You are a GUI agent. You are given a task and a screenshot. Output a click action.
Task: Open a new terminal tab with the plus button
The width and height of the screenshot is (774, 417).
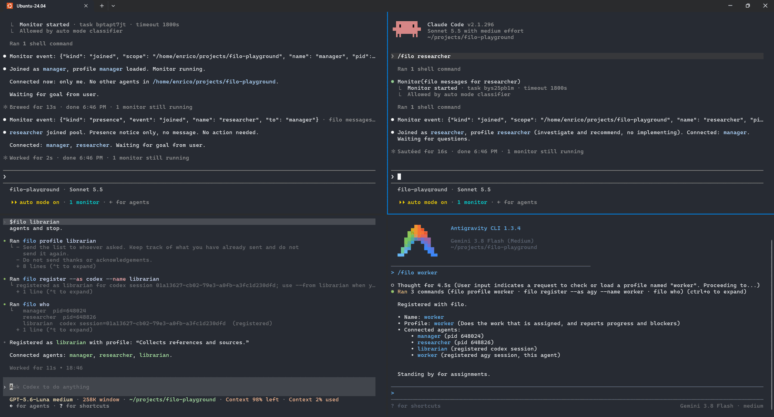pos(102,6)
